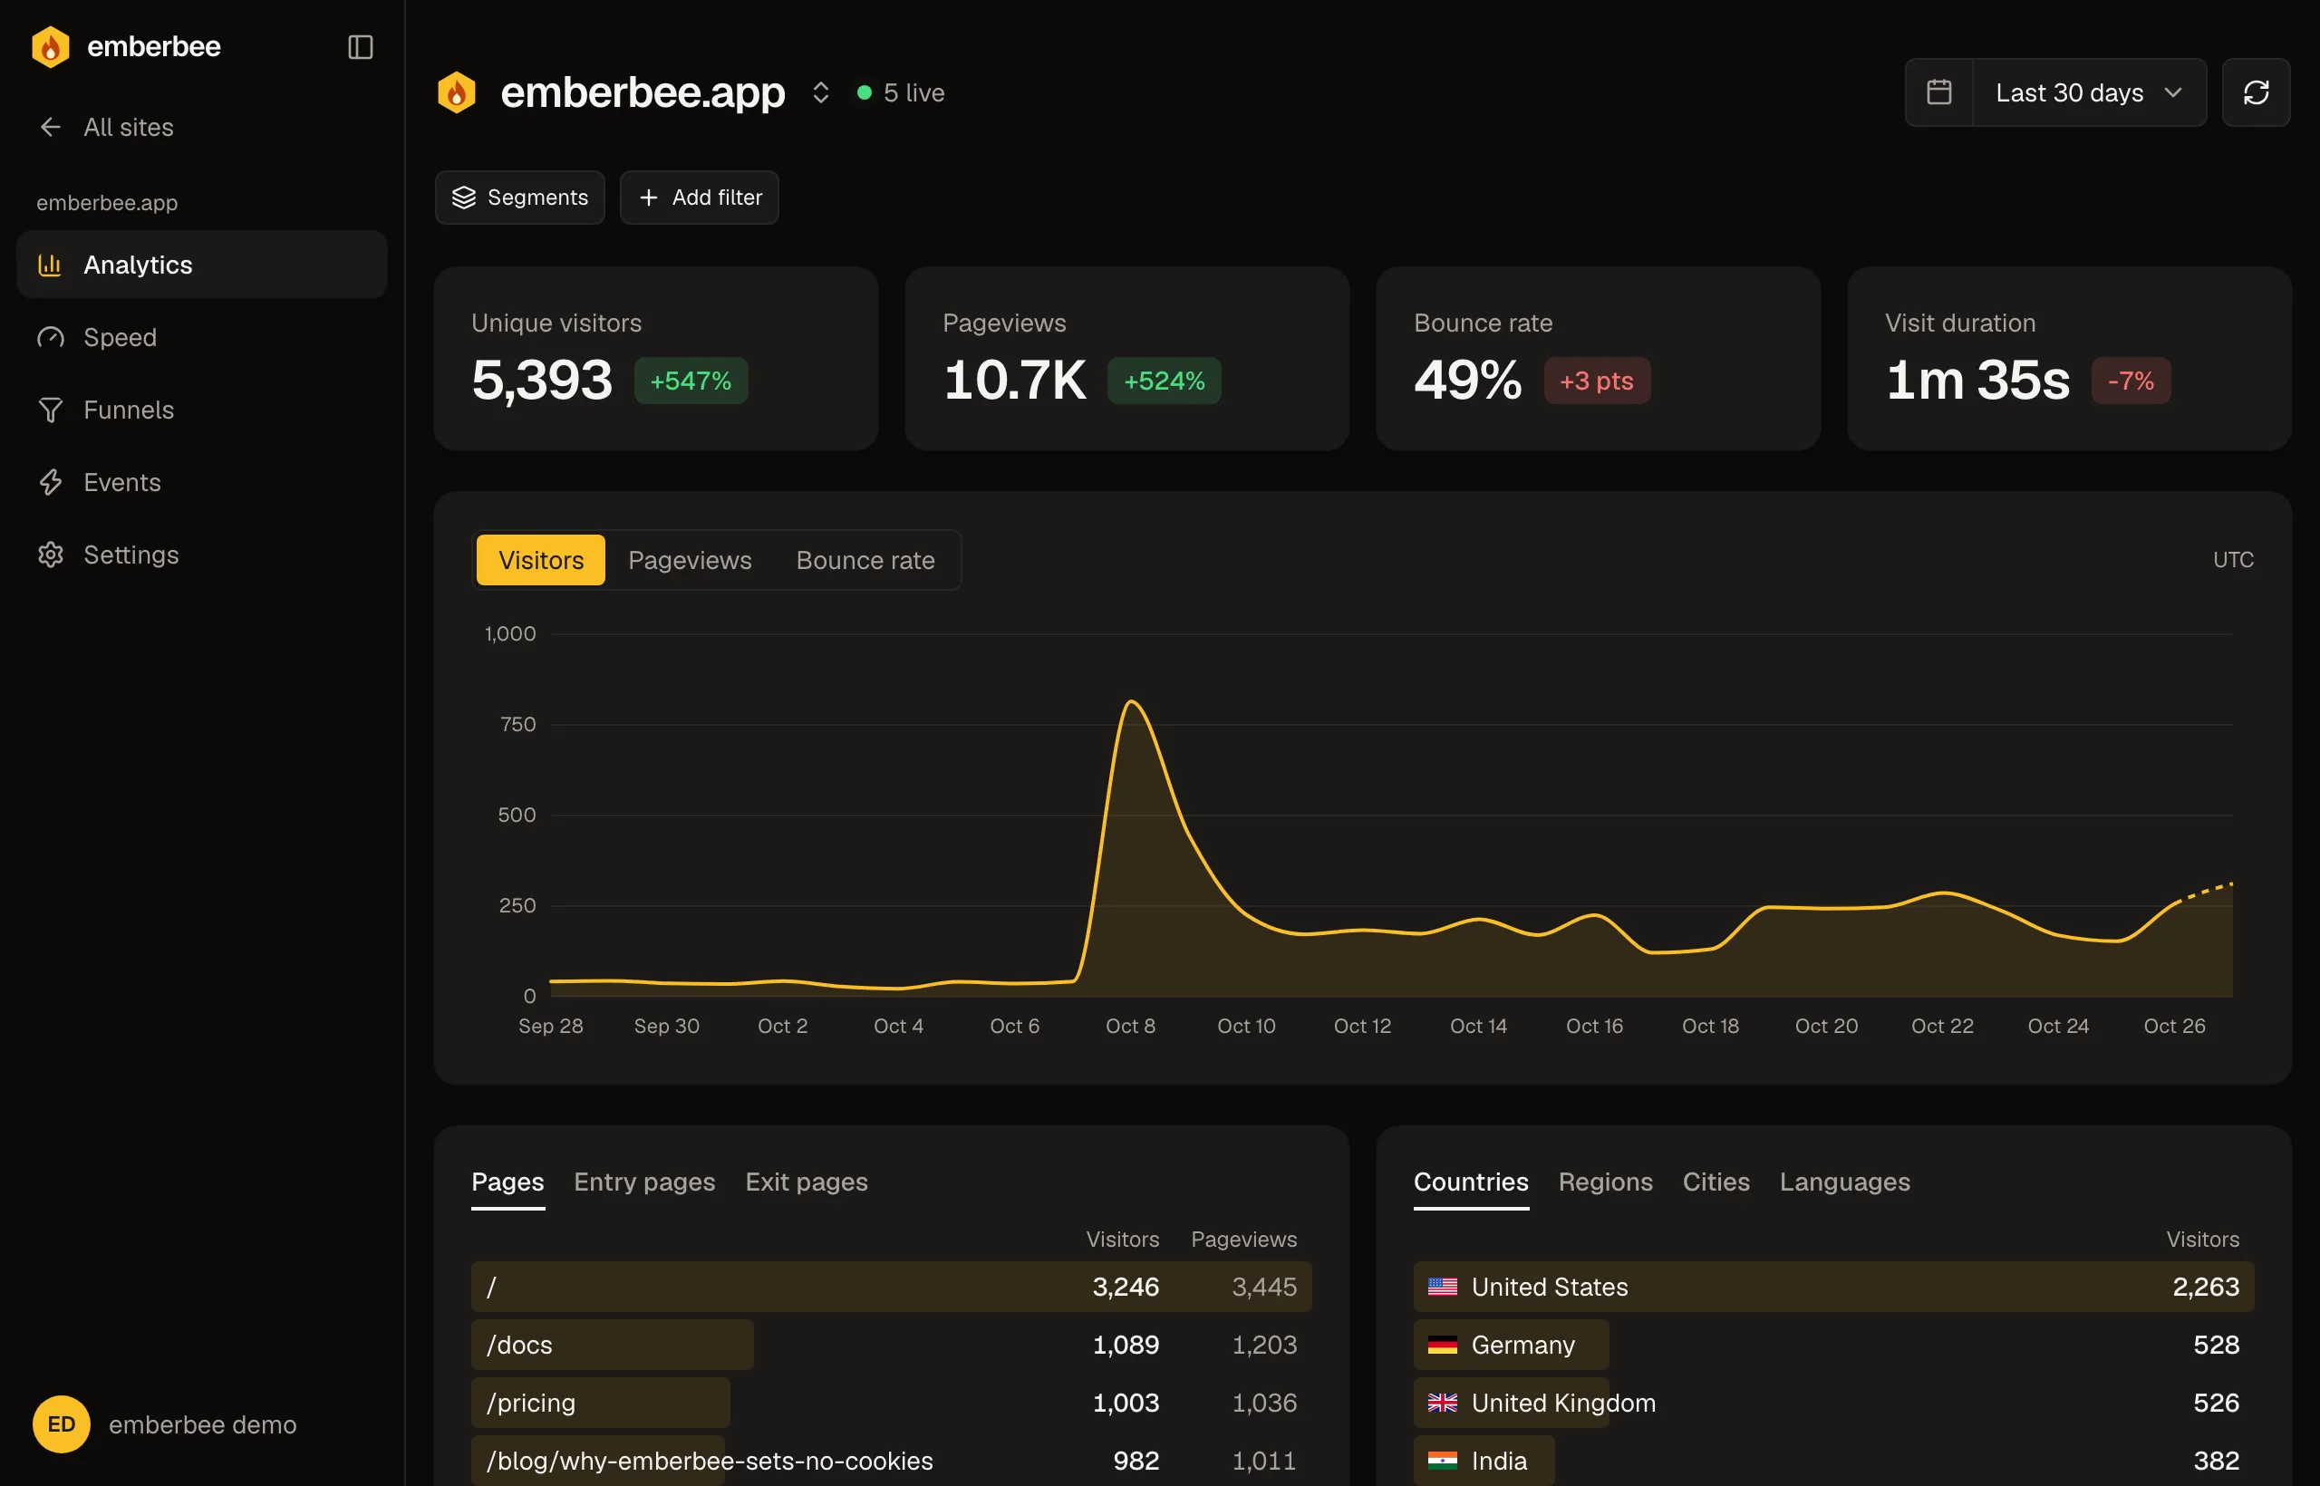Switch to the Cities tab

point(1715,1182)
